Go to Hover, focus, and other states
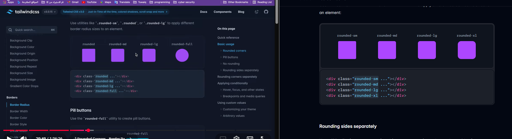Image resolution: width=512 pixels, height=139 pixels. (x=244, y=90)
